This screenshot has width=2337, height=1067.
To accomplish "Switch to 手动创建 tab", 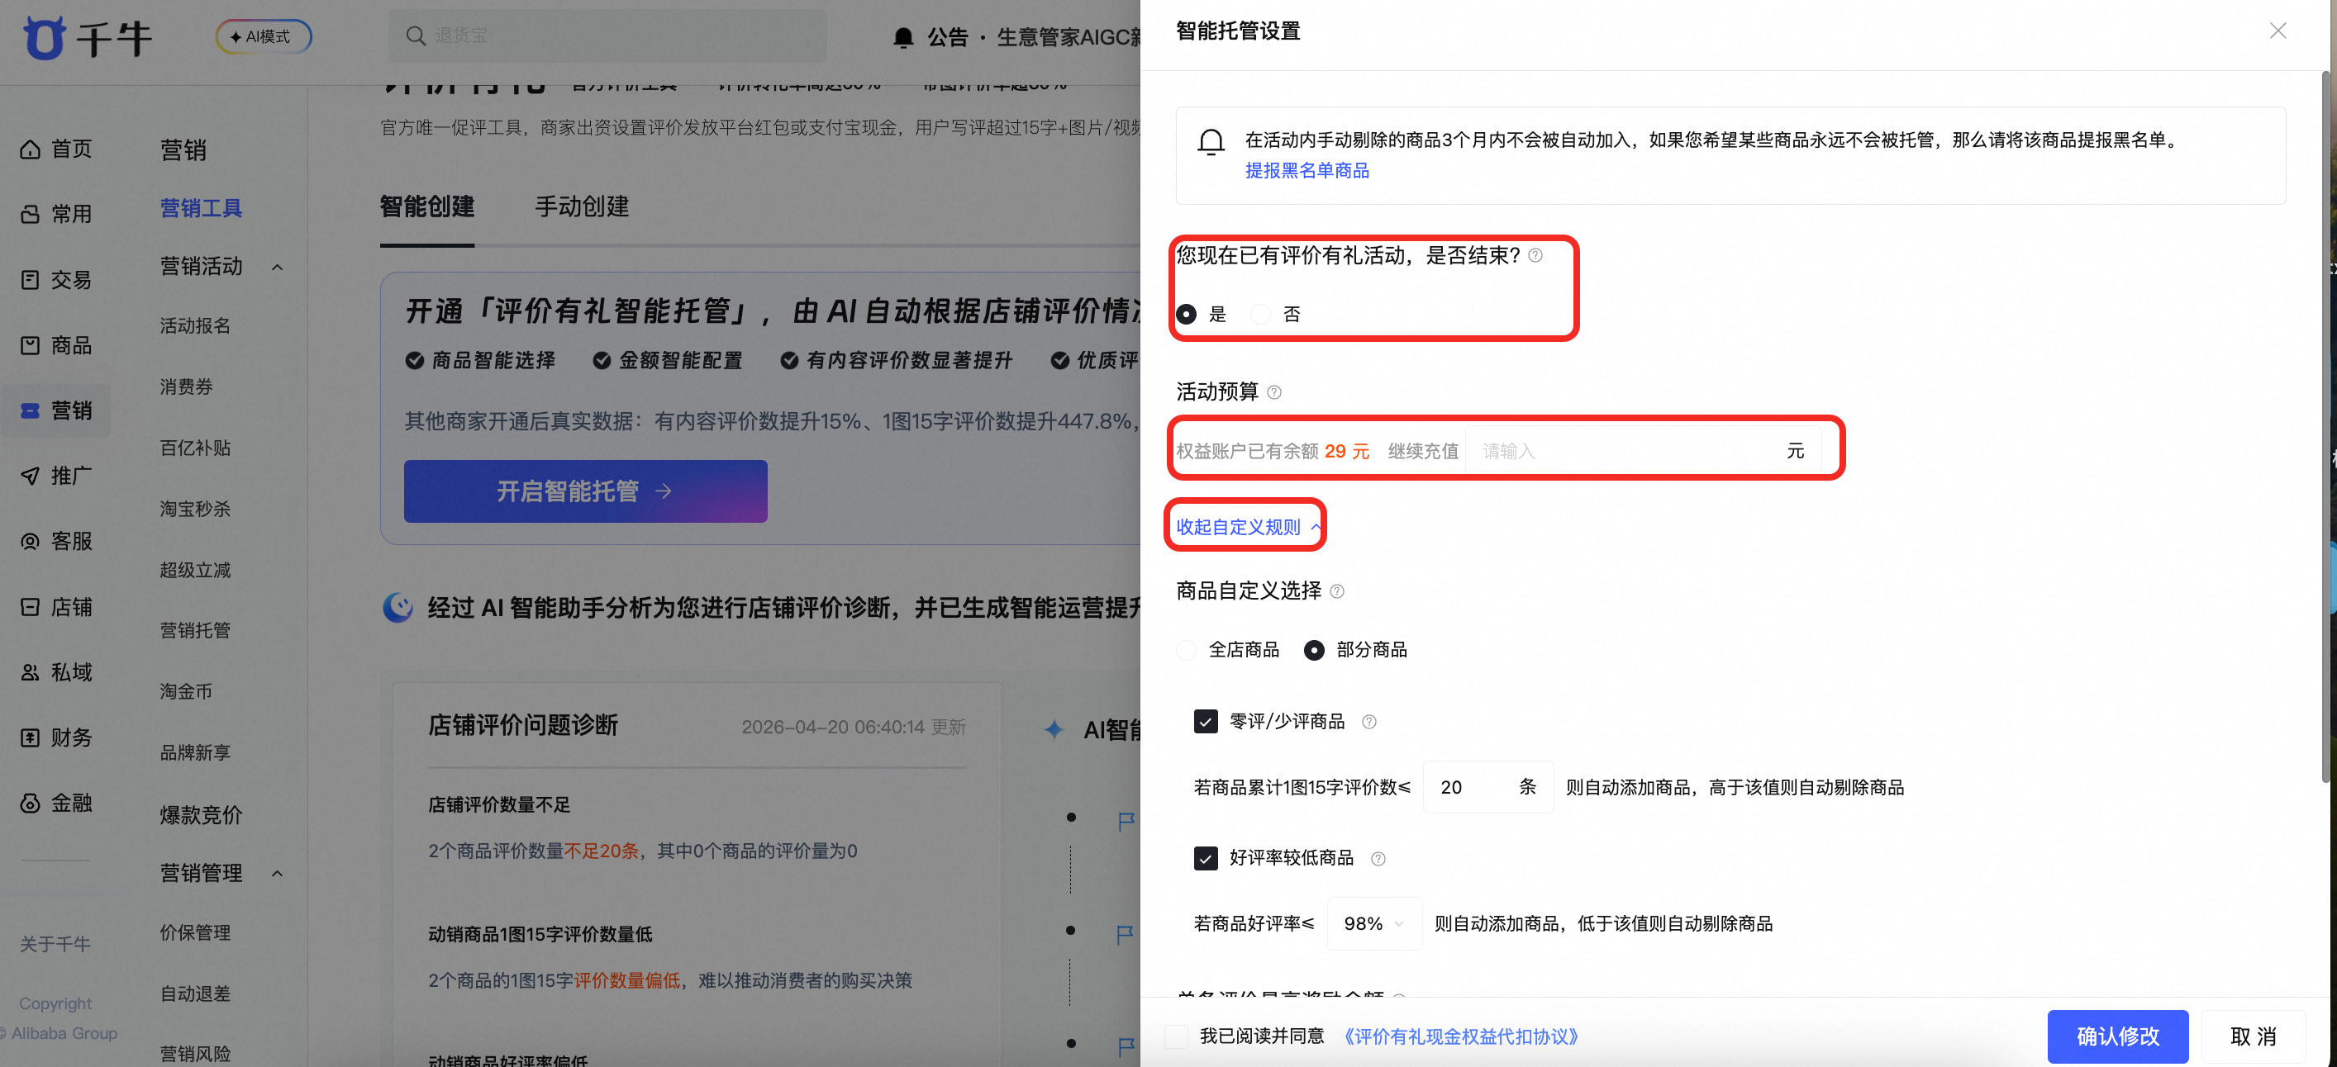I will [x=582, y=206].
